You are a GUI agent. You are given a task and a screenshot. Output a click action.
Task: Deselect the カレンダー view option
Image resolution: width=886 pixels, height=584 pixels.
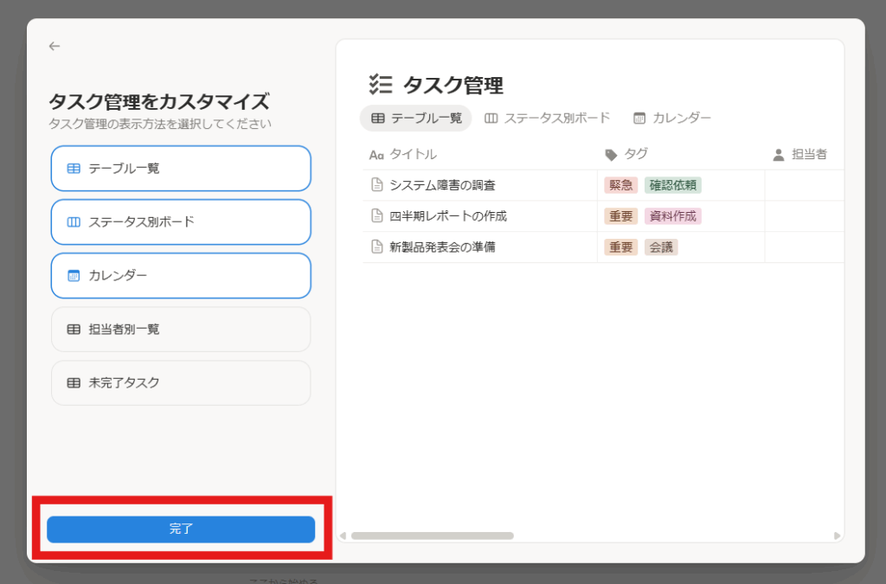point(181,275)
